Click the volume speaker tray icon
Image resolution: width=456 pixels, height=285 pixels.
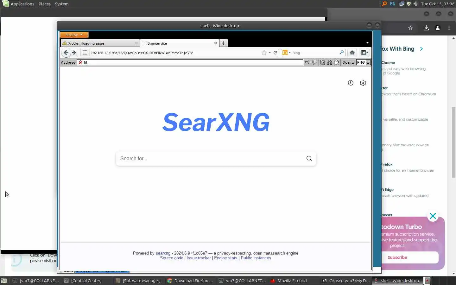point(415,4)
